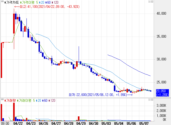The image size is (171, 125).
Task: Click the 04/23 date axis label
Action: click(x=31, y=123)
